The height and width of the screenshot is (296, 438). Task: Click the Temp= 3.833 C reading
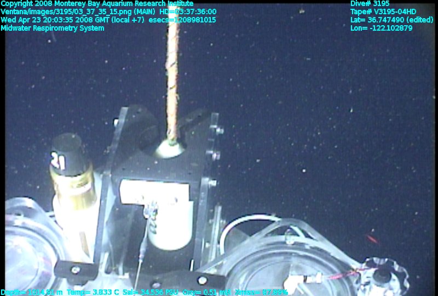[x=93, y=292]
